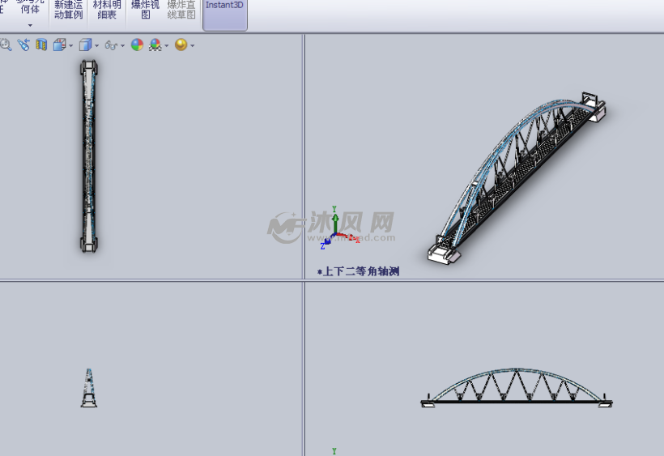
Task: Select the Previous View icon
Action: coord(23,45)
